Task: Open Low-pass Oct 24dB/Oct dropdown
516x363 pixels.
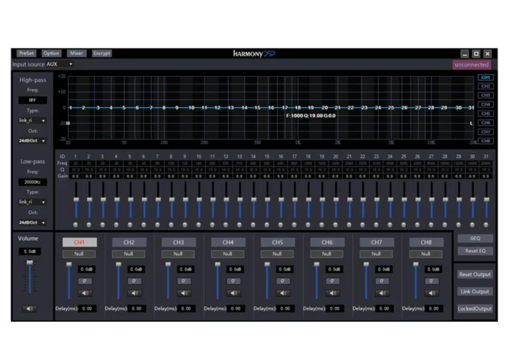Action: pos(32,222)
